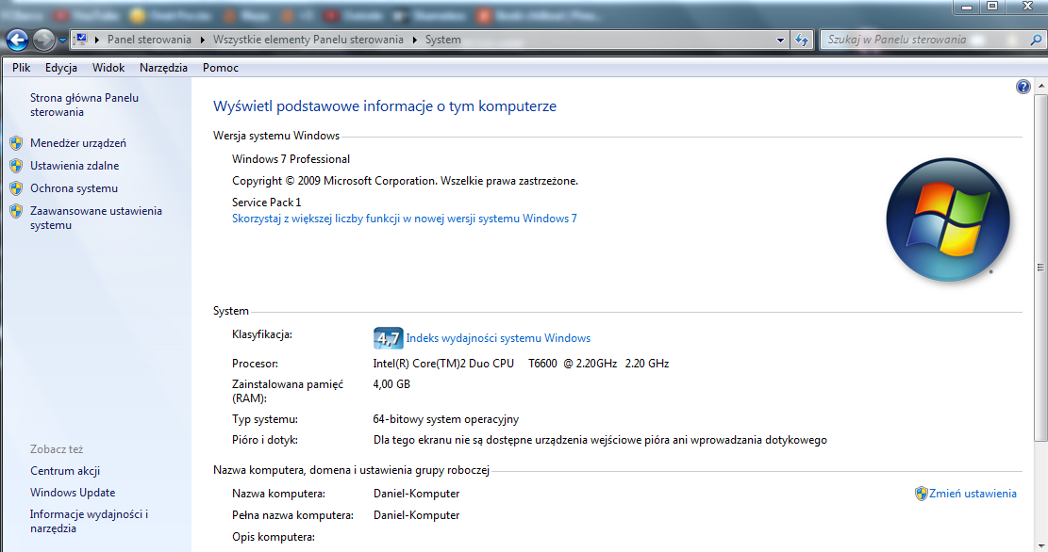Image resolution: width=1048 pixels, height=552 pixels.
Task: Click Daniel-Komputer beside Nazwa komputera
Action: click(416, 494)
